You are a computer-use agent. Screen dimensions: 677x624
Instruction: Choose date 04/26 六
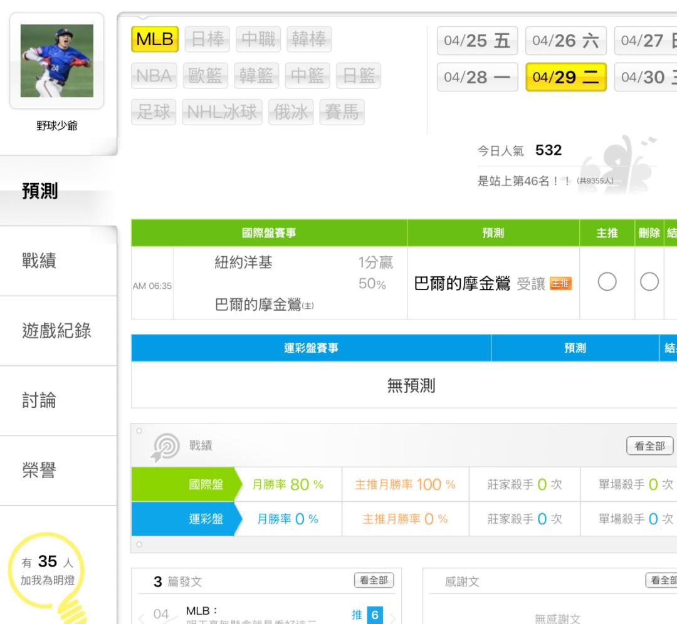(565, 41)
